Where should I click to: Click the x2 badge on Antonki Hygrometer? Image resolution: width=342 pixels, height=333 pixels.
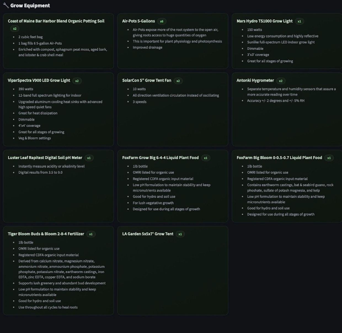(x=281, y=81)
